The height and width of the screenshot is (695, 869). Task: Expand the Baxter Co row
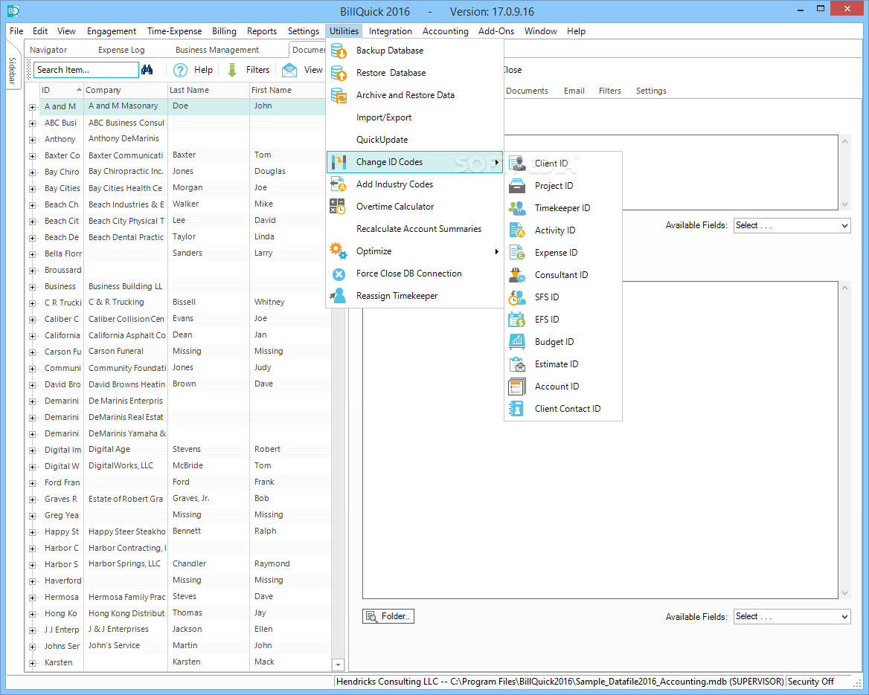(x=33, y=156)
